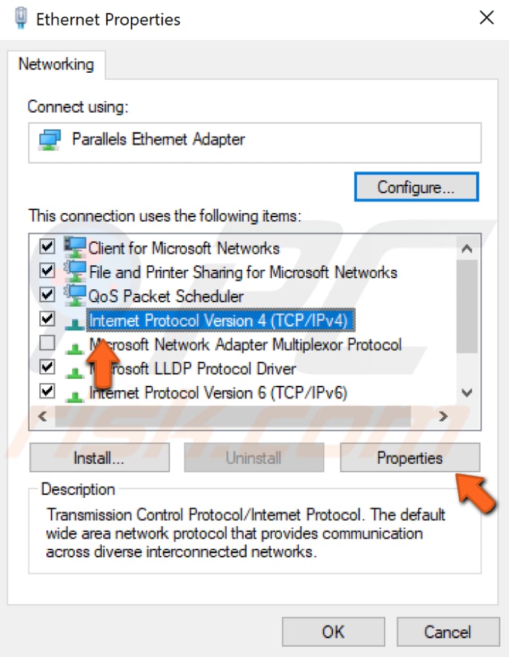Viewport: 509px width, 657px height.
Task: Click the horizontal scrollbar right arrow
Action: tap(444, 416)
